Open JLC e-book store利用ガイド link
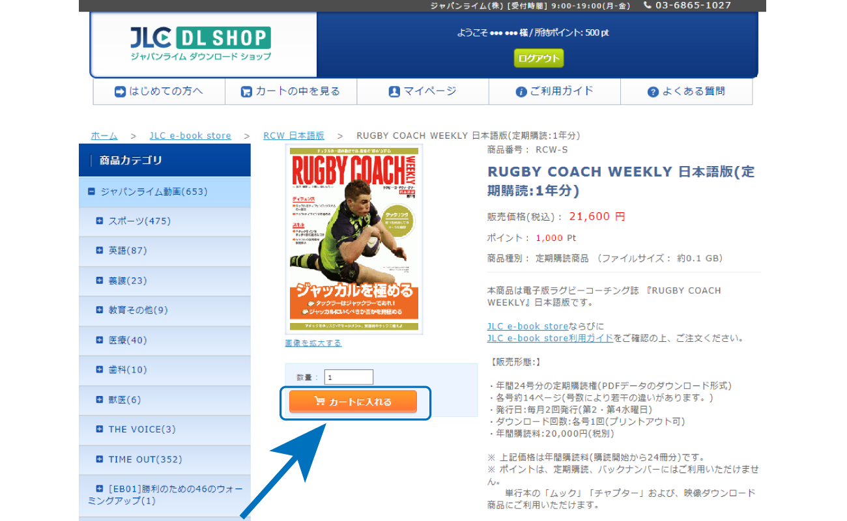The width and height of the screenshot is (847, 521). click(551, 338)
